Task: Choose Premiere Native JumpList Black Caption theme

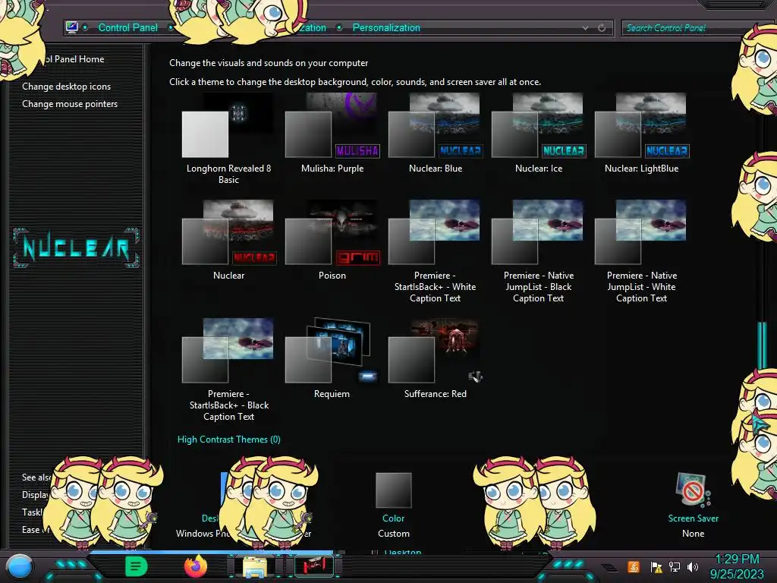Action: [539, 252]
